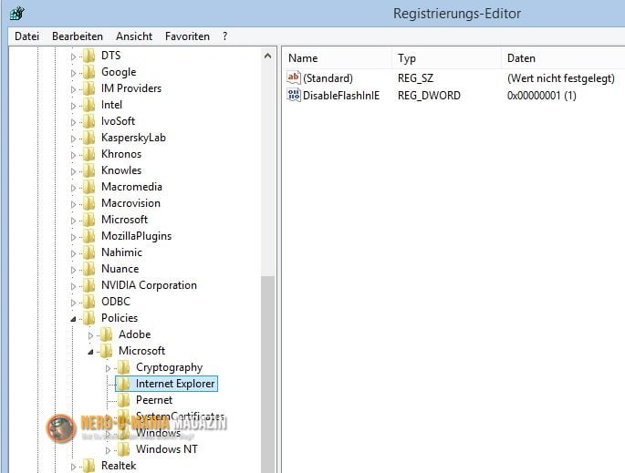Image resolution: width=625 pixels, height=473 pixels.
Task: Select the MozillaPlugins key label
Action: click(x=136, y=236)
